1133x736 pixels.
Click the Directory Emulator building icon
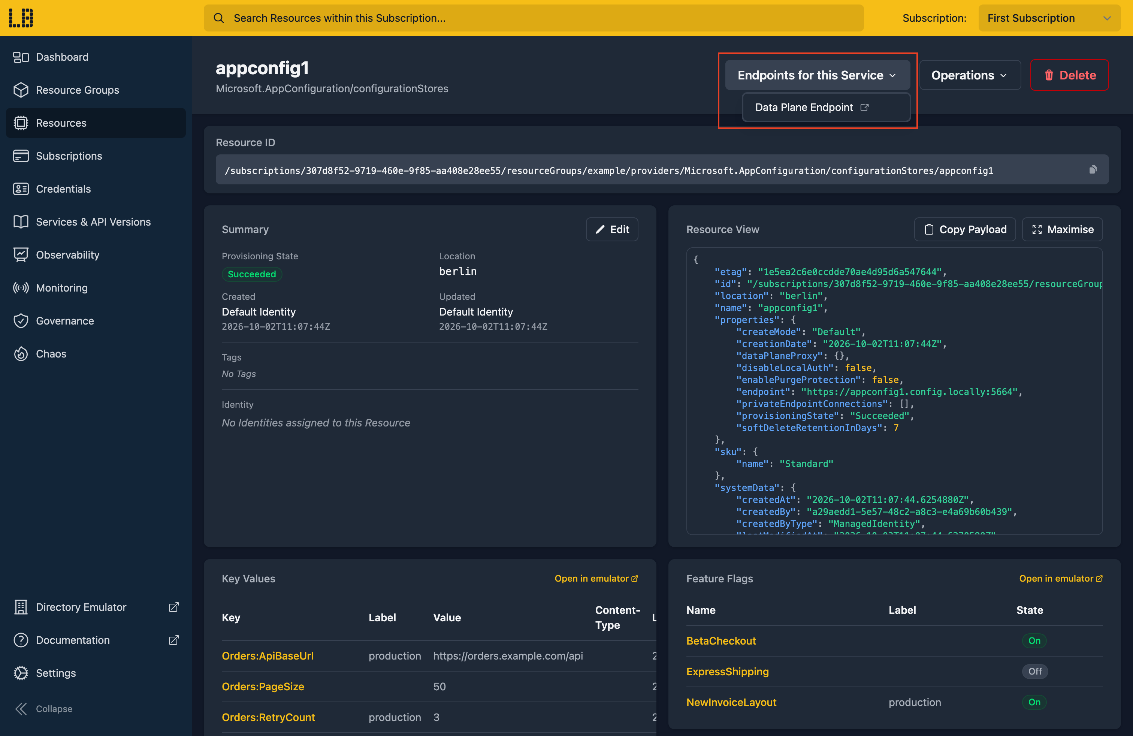coord(21,607)
